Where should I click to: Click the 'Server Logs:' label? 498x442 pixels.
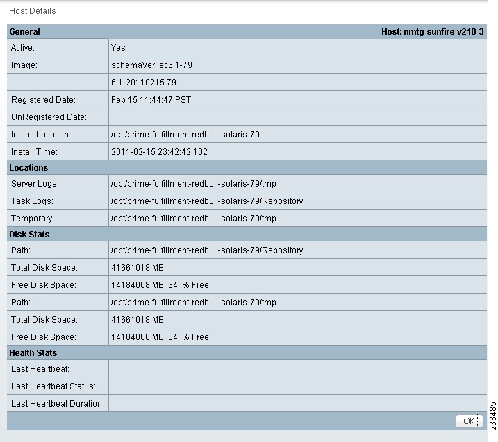pos(35,184)
